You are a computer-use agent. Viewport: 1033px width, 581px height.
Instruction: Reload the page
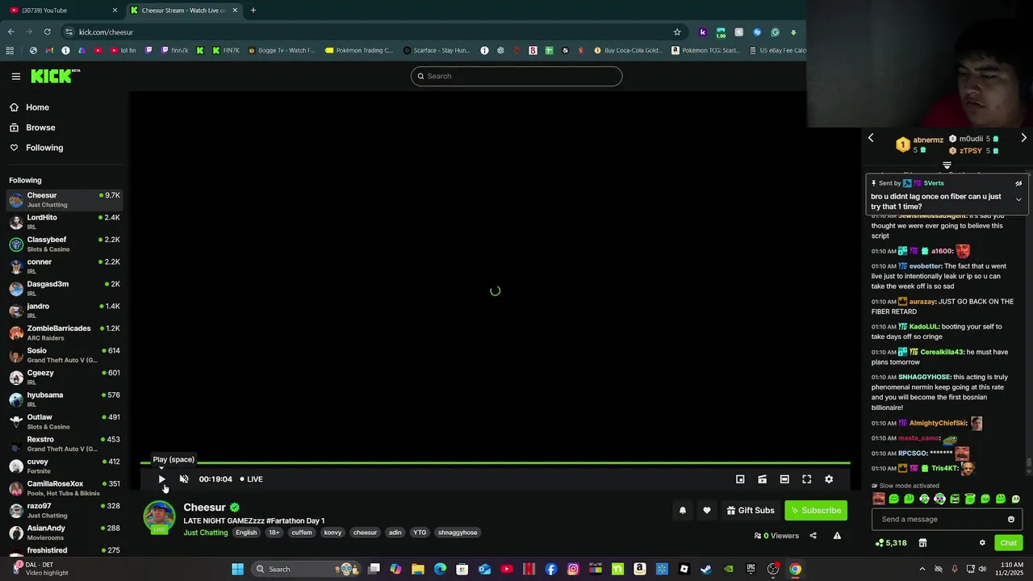click(x=47, y=32)
